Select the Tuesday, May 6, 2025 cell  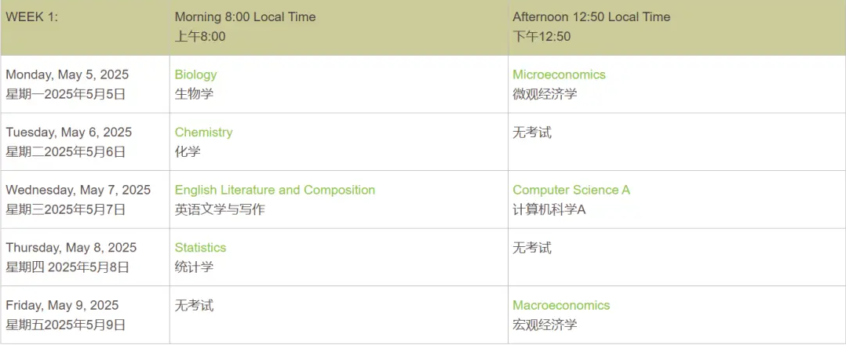pos(86,142)
